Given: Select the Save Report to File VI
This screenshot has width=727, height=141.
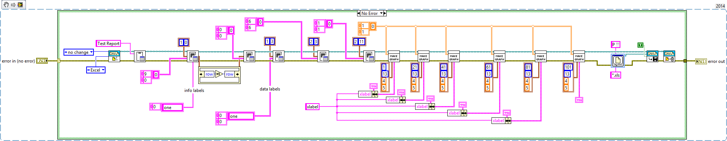Looking at the screenshot, I should [653, 56].
